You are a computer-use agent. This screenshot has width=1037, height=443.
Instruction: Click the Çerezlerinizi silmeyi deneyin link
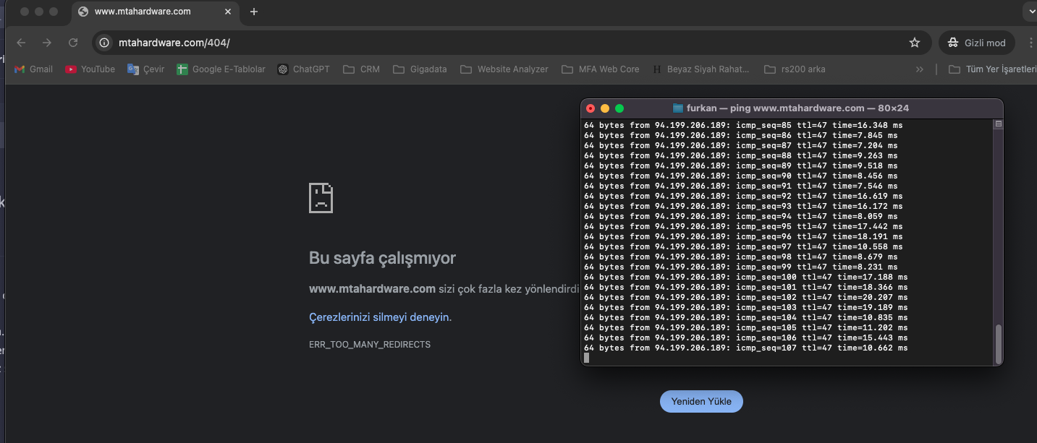coord(379,317)
